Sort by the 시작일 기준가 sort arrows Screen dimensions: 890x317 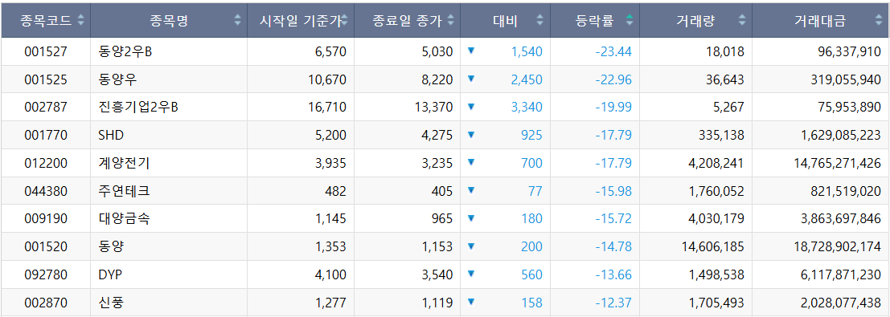344,21
